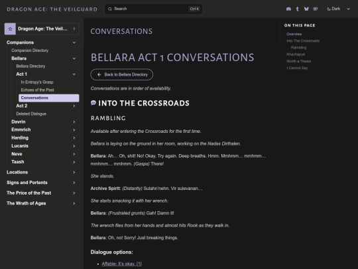Expand The Price of the Past chevron
358x269 pixels.
pos(74,193)
